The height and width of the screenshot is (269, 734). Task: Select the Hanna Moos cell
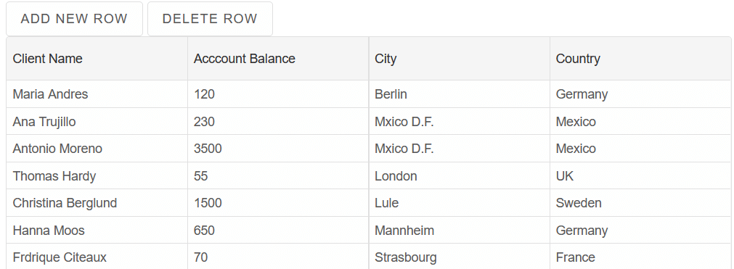click(97, 230)
